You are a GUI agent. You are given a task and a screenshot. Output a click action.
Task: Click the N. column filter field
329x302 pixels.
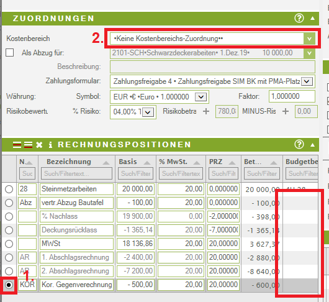(x=27, y=173)
